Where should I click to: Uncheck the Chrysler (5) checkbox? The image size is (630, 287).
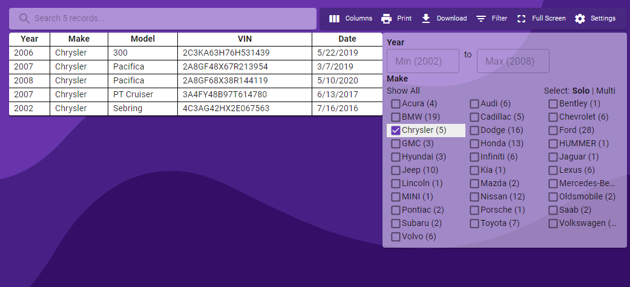point(396,130)
